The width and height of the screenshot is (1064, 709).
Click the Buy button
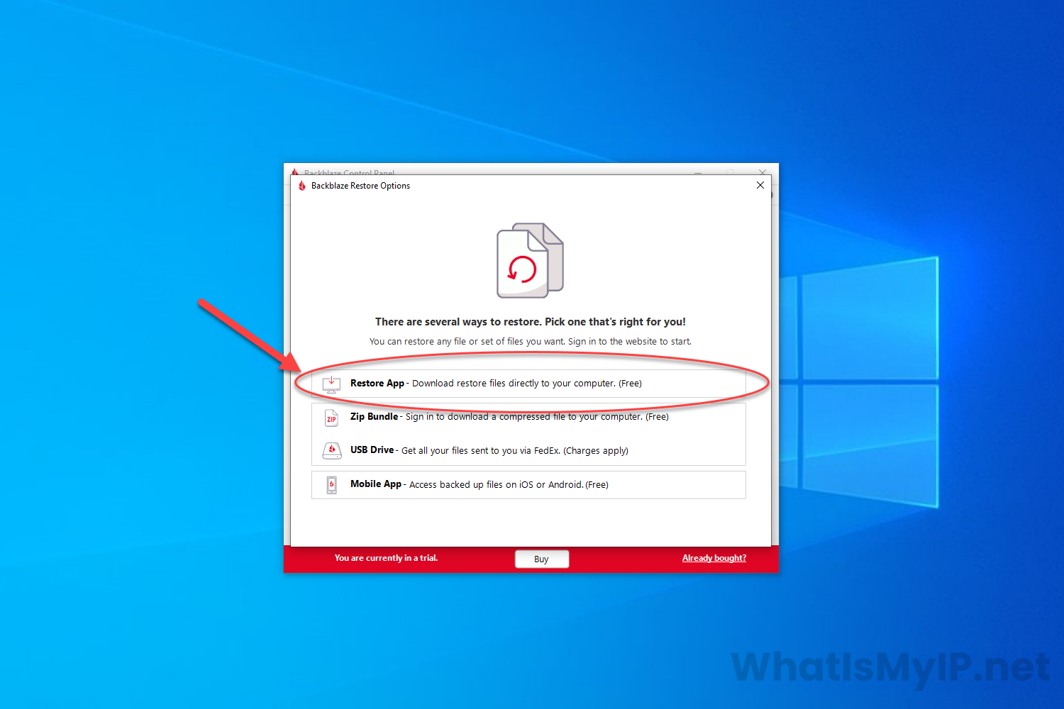(542, 559)
